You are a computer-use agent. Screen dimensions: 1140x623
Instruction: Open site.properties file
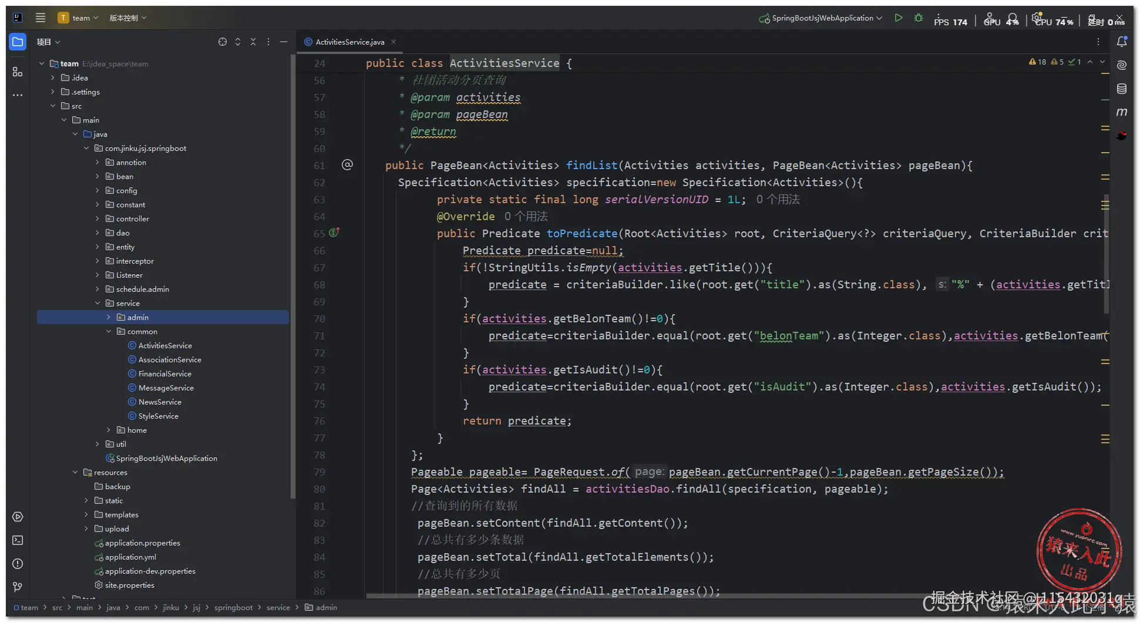(130, 585)
